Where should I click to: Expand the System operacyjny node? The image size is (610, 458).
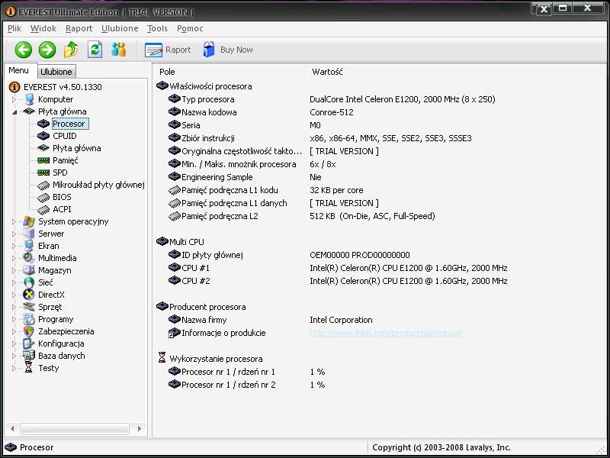coord(14,222)
